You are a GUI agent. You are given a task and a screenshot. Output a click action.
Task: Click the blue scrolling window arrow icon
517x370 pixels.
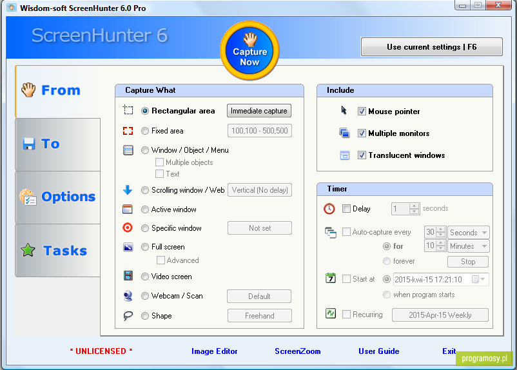(128, 190)
